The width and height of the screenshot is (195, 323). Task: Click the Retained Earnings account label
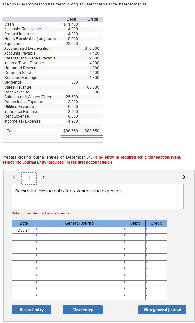tap(21, 78)
